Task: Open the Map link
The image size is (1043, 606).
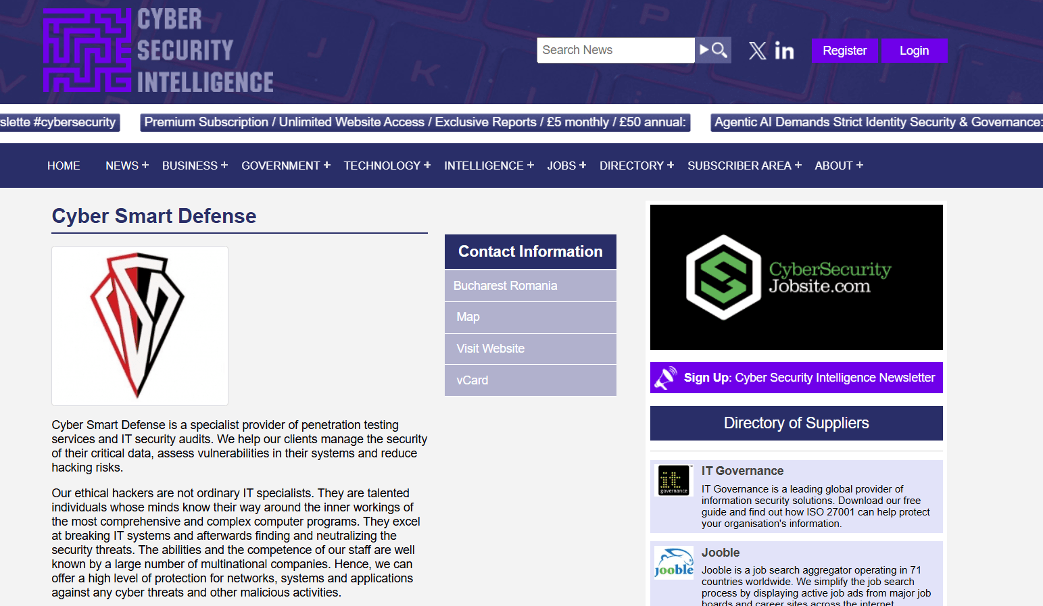Action: coord(531,318)
